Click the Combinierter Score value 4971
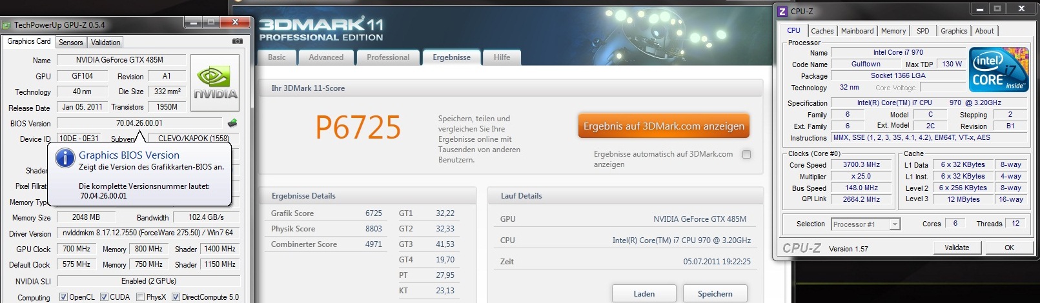1040x303 pixels. click(374, 244)
